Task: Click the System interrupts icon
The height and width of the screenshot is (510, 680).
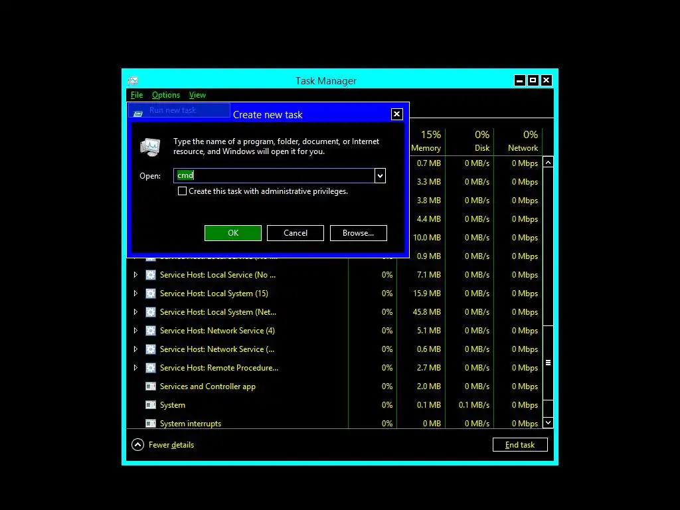Action: (151, 424)
